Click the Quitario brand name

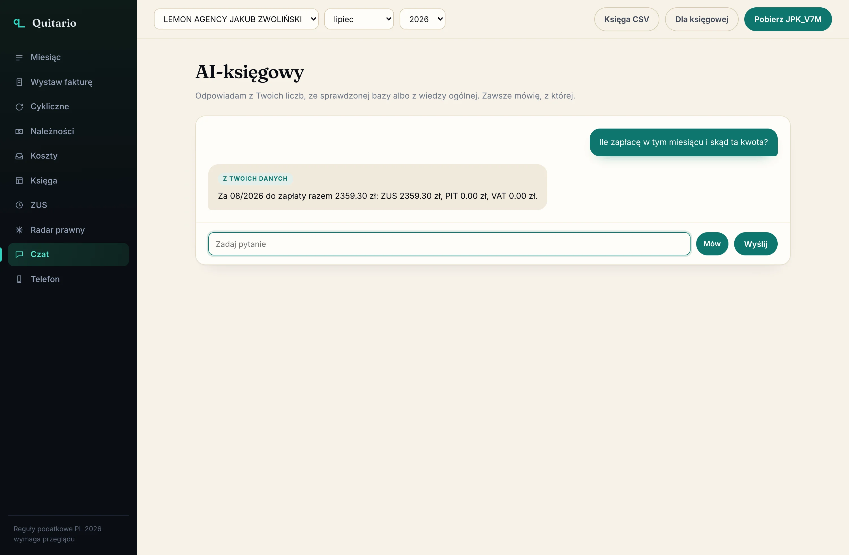tap(54, 23)
